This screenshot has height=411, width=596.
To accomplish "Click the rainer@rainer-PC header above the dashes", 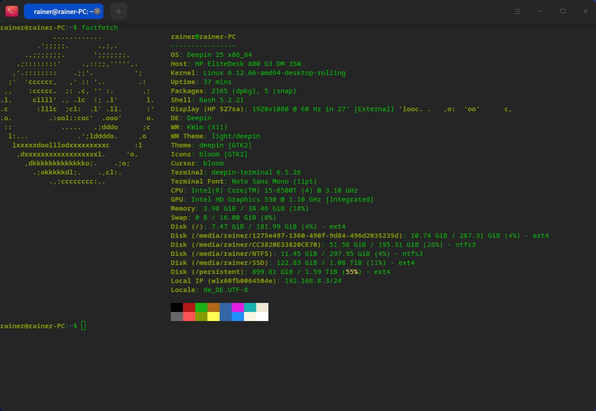I will (203, 37).
